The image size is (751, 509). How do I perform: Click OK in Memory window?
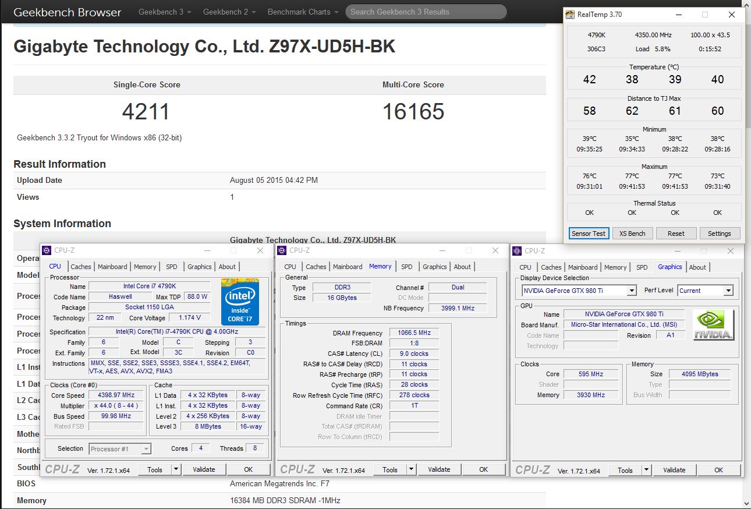click(x=483, y=469)
